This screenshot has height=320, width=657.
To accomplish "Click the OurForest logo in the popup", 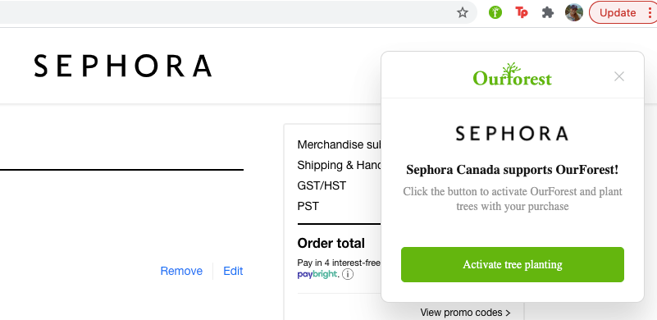I will 513,75.
